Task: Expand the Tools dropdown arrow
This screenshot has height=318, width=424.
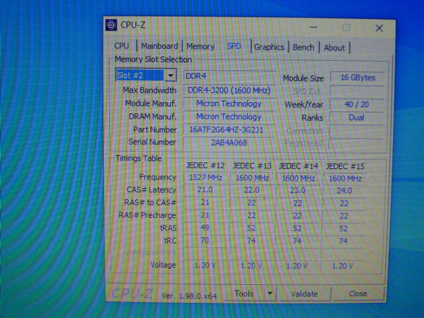Action: tap(270, 293)
